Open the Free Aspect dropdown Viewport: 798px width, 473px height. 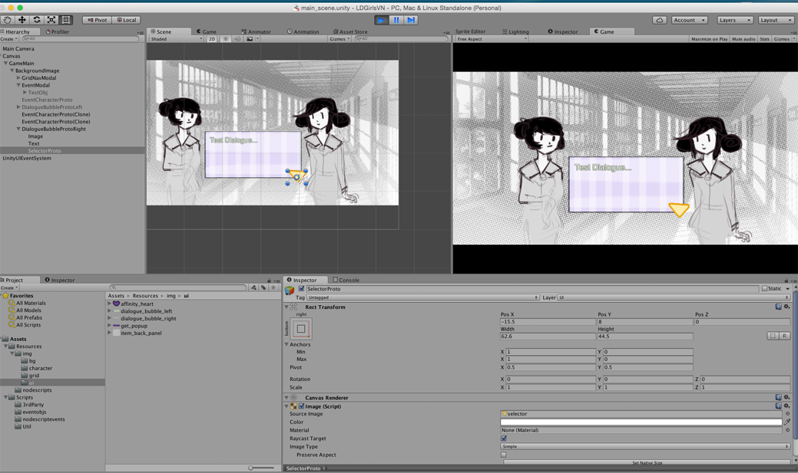[492, 39]
